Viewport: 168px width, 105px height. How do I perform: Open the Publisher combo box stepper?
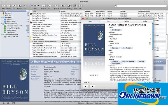tap(151, 34)
